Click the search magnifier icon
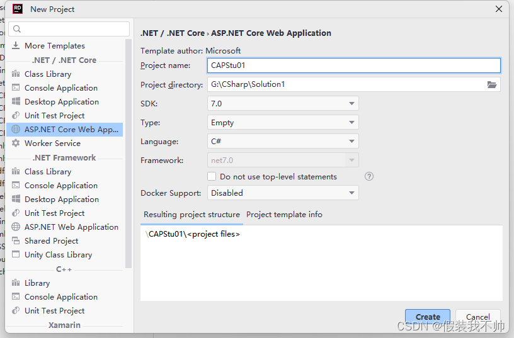The width and height of the screenshot is (514, 338). 17,29
